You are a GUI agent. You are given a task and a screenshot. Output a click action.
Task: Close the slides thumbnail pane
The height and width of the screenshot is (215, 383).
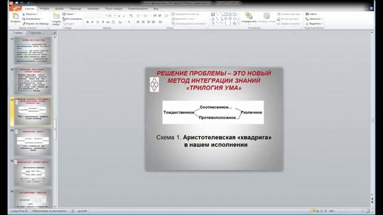tap(54, 33)
